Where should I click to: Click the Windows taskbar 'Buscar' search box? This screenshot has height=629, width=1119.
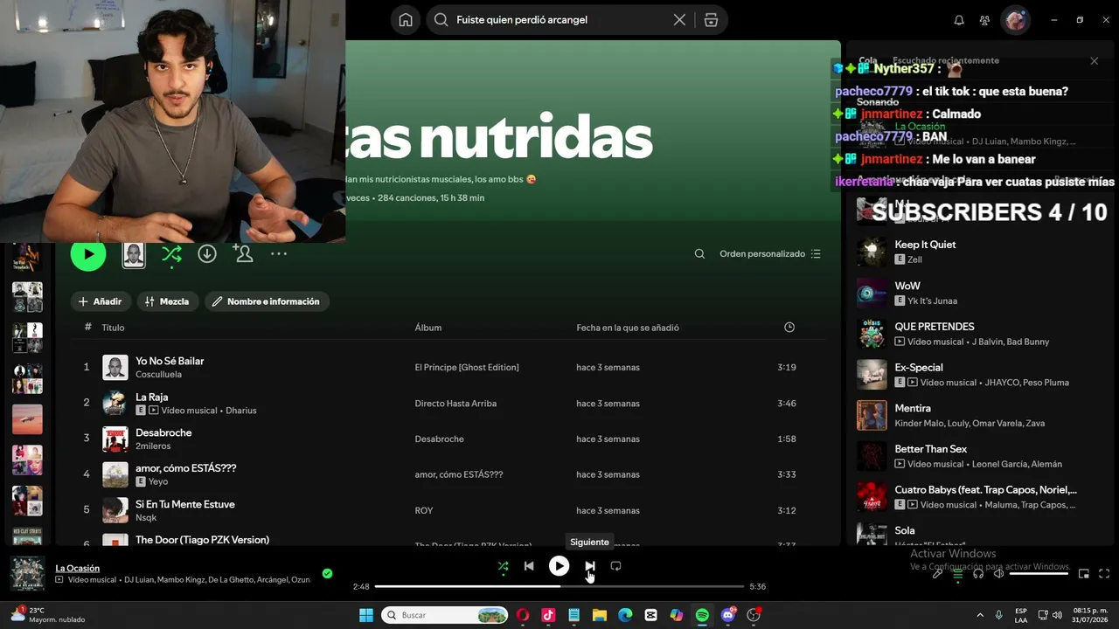click(x=446, y=615)
